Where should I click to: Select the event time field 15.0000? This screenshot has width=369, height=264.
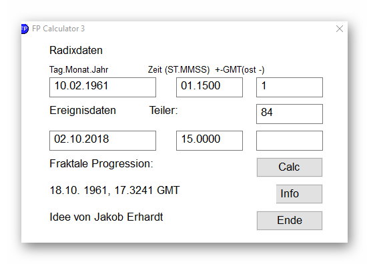pyautogui.click(x=210, y=141)
